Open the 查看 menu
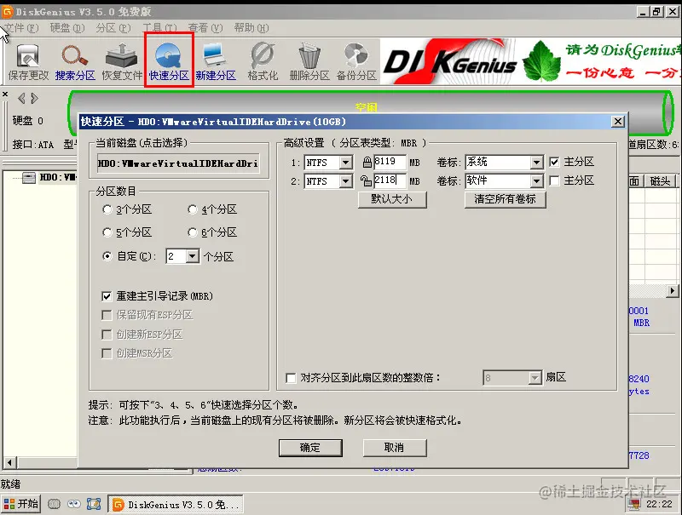The width and height of the screenshot is (682, 515). (x=205, y=28)
